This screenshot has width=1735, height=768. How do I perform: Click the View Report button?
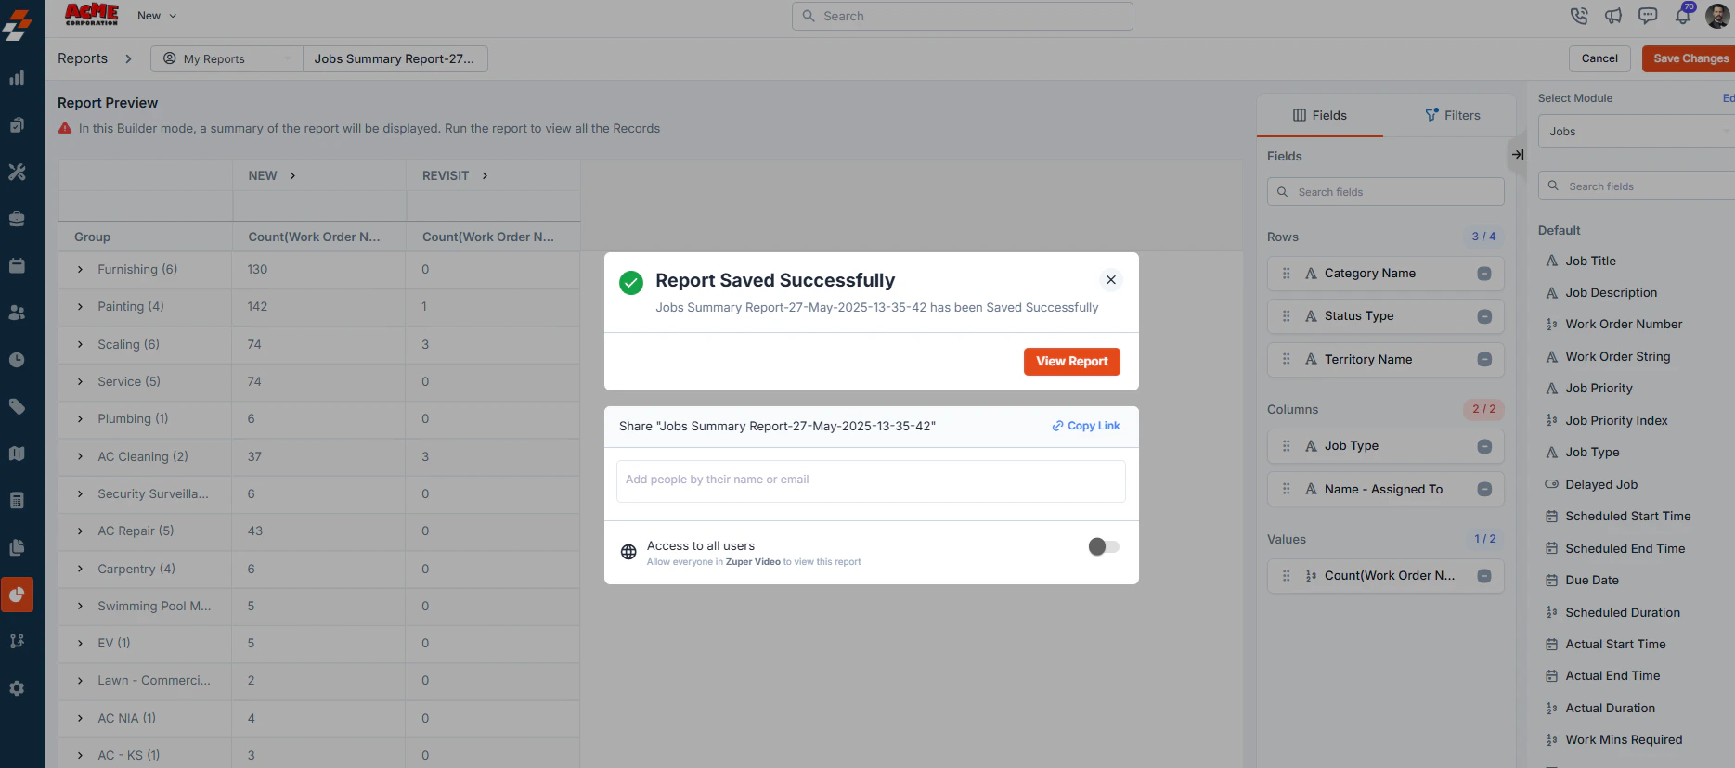(x=1072, y=362)
